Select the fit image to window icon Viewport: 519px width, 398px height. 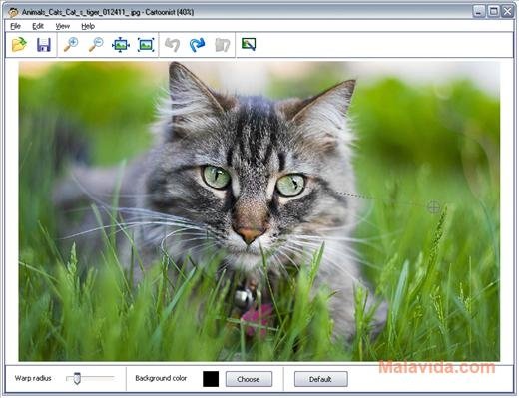tap(121, 45)
